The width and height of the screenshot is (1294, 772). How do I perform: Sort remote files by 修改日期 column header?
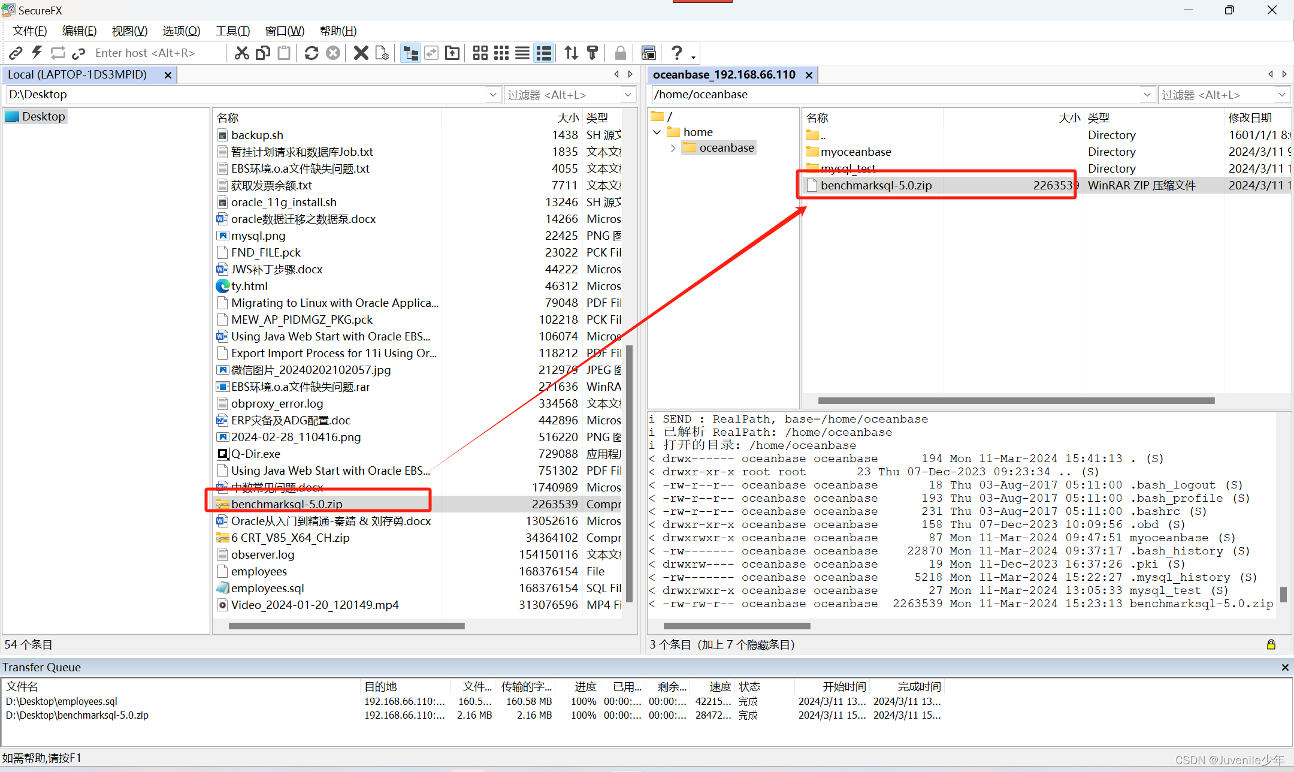[x=1250, y=118]
